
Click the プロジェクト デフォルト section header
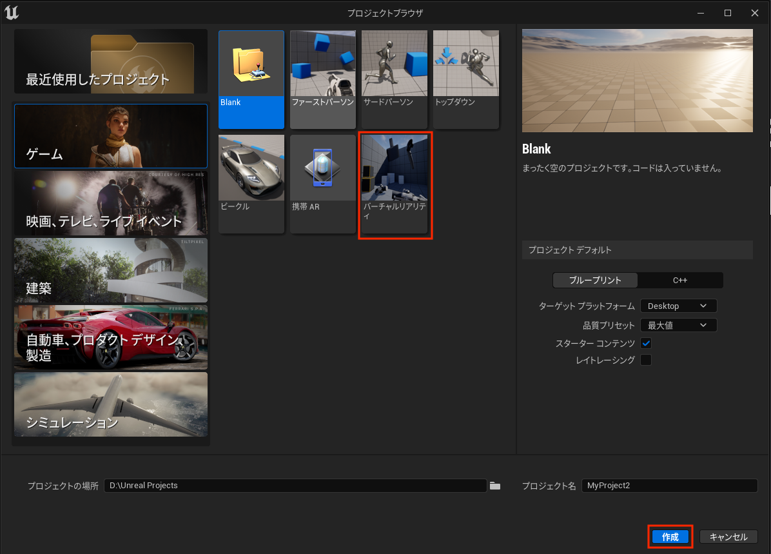(x=638, y=250)
